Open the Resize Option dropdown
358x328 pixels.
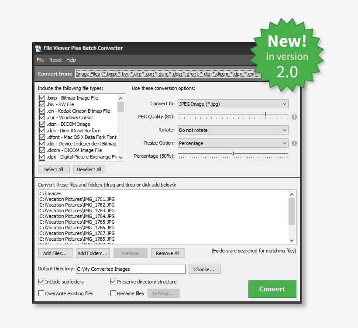pyautogui.click(x=233, y=143)
